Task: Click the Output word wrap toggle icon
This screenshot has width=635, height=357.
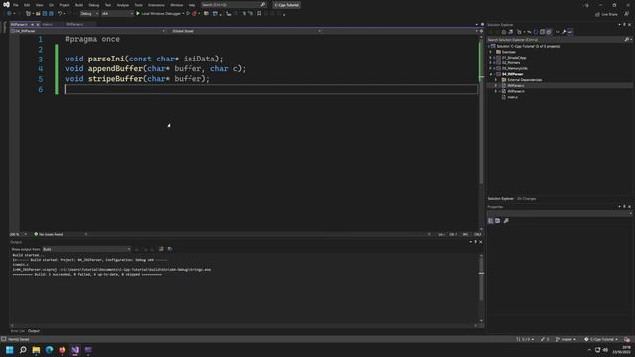Action: (170, 249)
